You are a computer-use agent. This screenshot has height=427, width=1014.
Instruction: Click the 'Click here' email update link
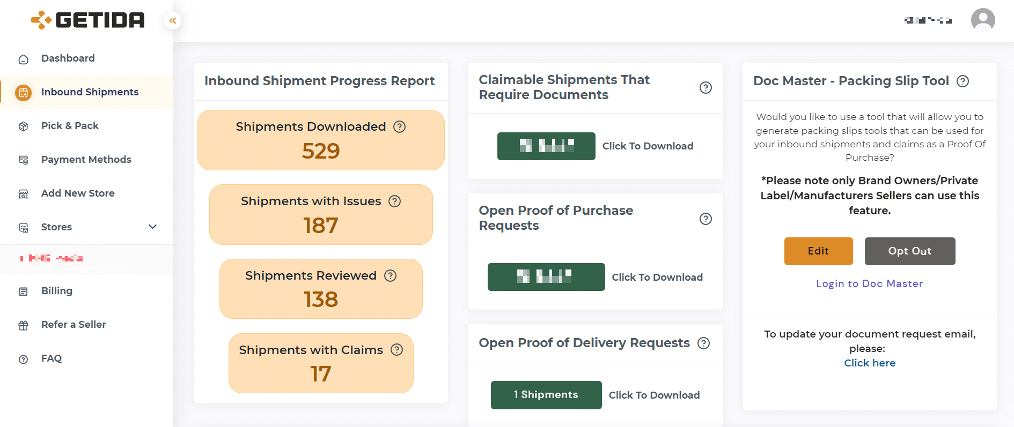pyautogui.click(x=870, y=363)
